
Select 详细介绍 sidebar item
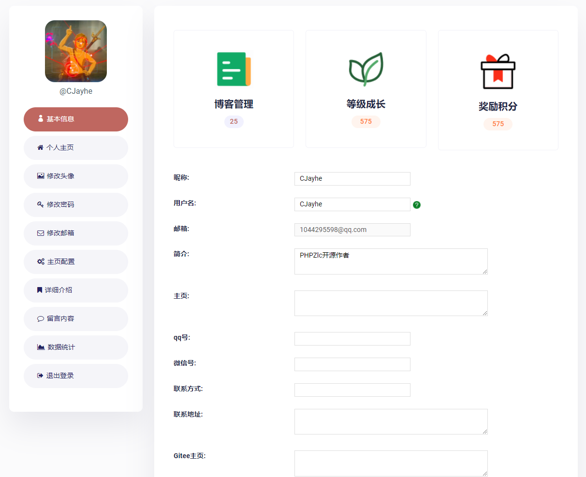click(76, 290)
